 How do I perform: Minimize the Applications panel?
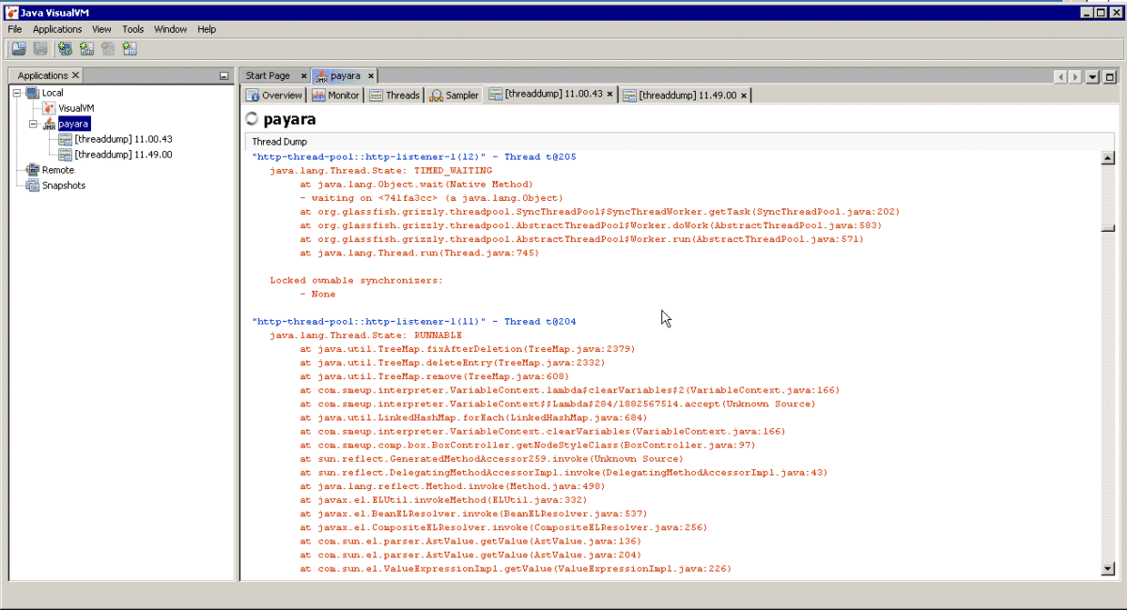[x=224, y=76]
